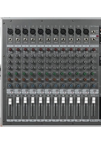The height and width of the screenshot is (144, 101).
Task: Click the channel 9 fader cap
Action: point(71,100)
